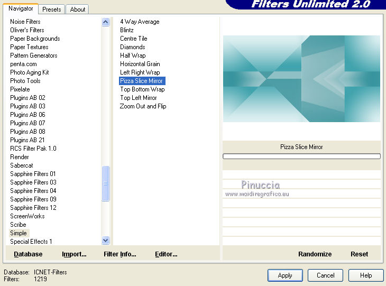Select Sapphire Filters 12 category

[33, 207]
